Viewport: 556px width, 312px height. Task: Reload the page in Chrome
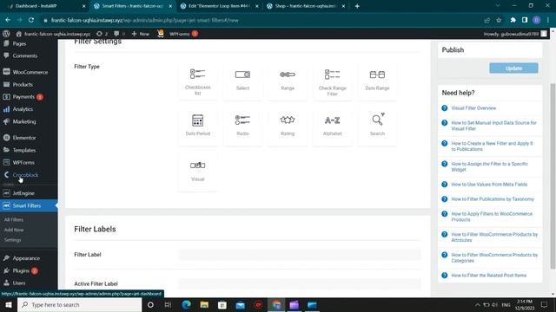pos(31,20)
